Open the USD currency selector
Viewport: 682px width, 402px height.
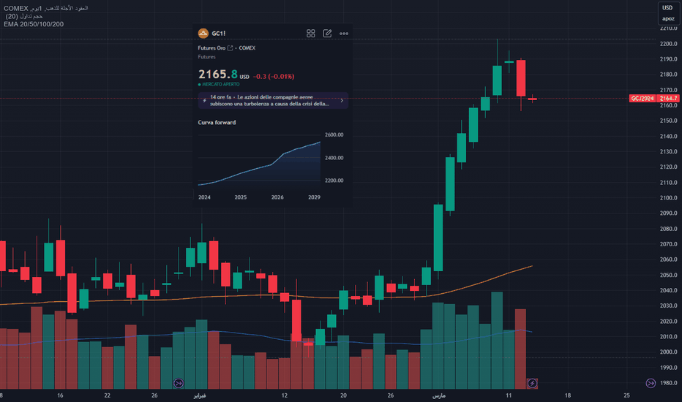tap(667, 8)
